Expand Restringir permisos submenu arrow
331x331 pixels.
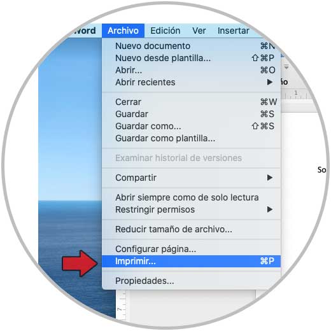coord(270,209)
